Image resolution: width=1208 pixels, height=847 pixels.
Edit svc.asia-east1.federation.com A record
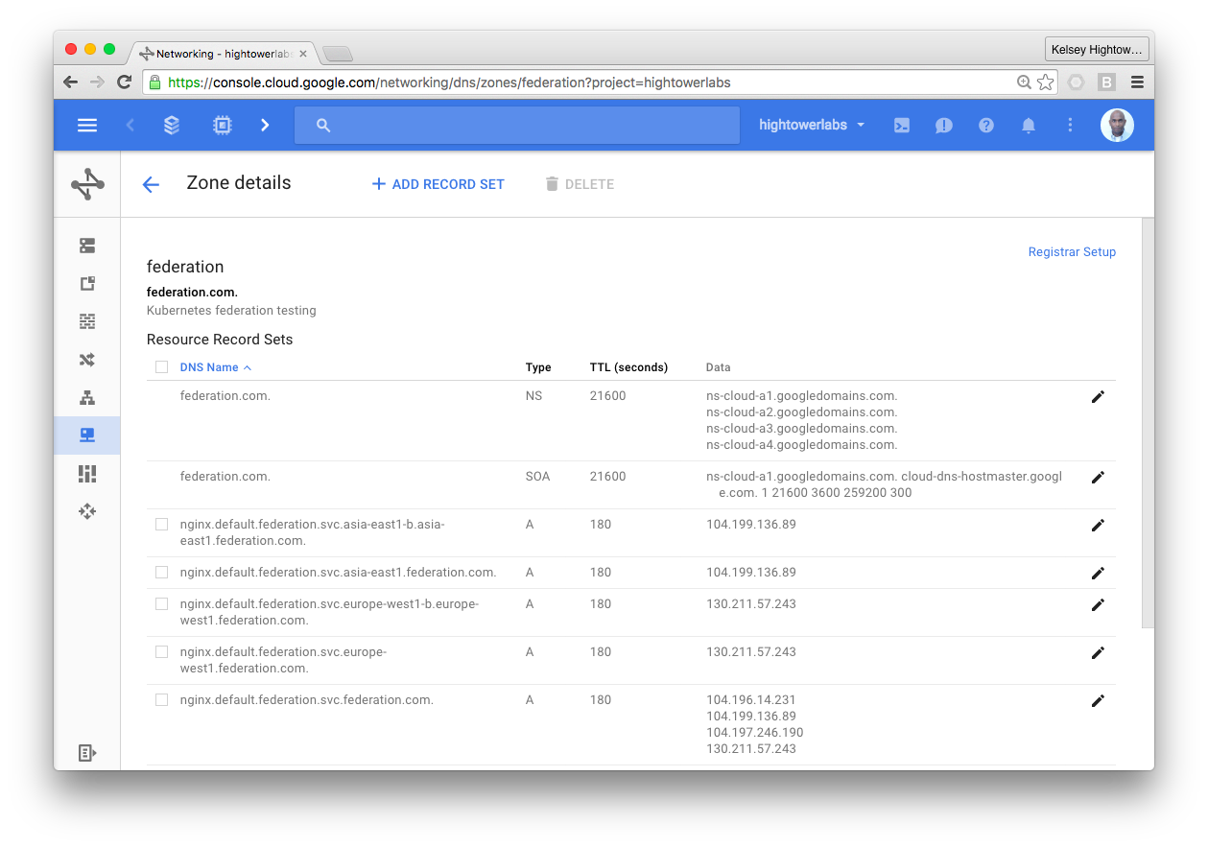click(1098, 574)
